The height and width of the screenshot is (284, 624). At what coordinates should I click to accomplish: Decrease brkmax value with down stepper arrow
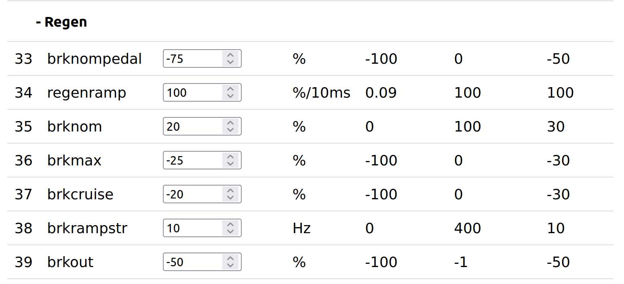click(x=230, y=164)
